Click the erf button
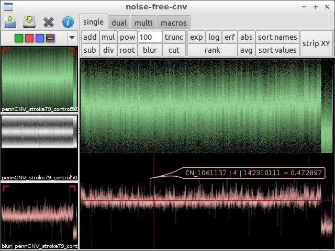 tap(230, 37)
